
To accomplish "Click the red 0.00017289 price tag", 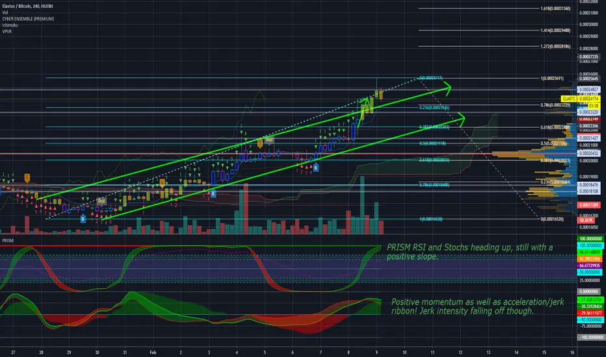I will coord(588,205).
